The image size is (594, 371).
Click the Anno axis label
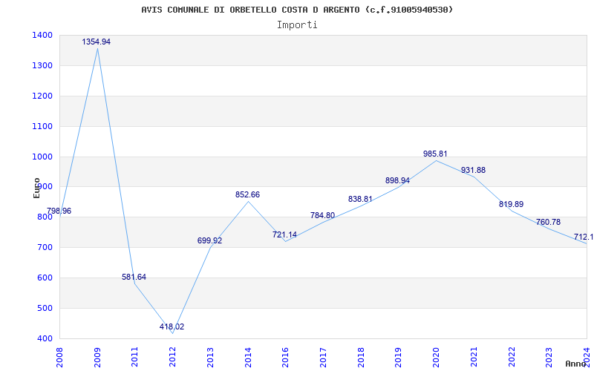[576, 364]
